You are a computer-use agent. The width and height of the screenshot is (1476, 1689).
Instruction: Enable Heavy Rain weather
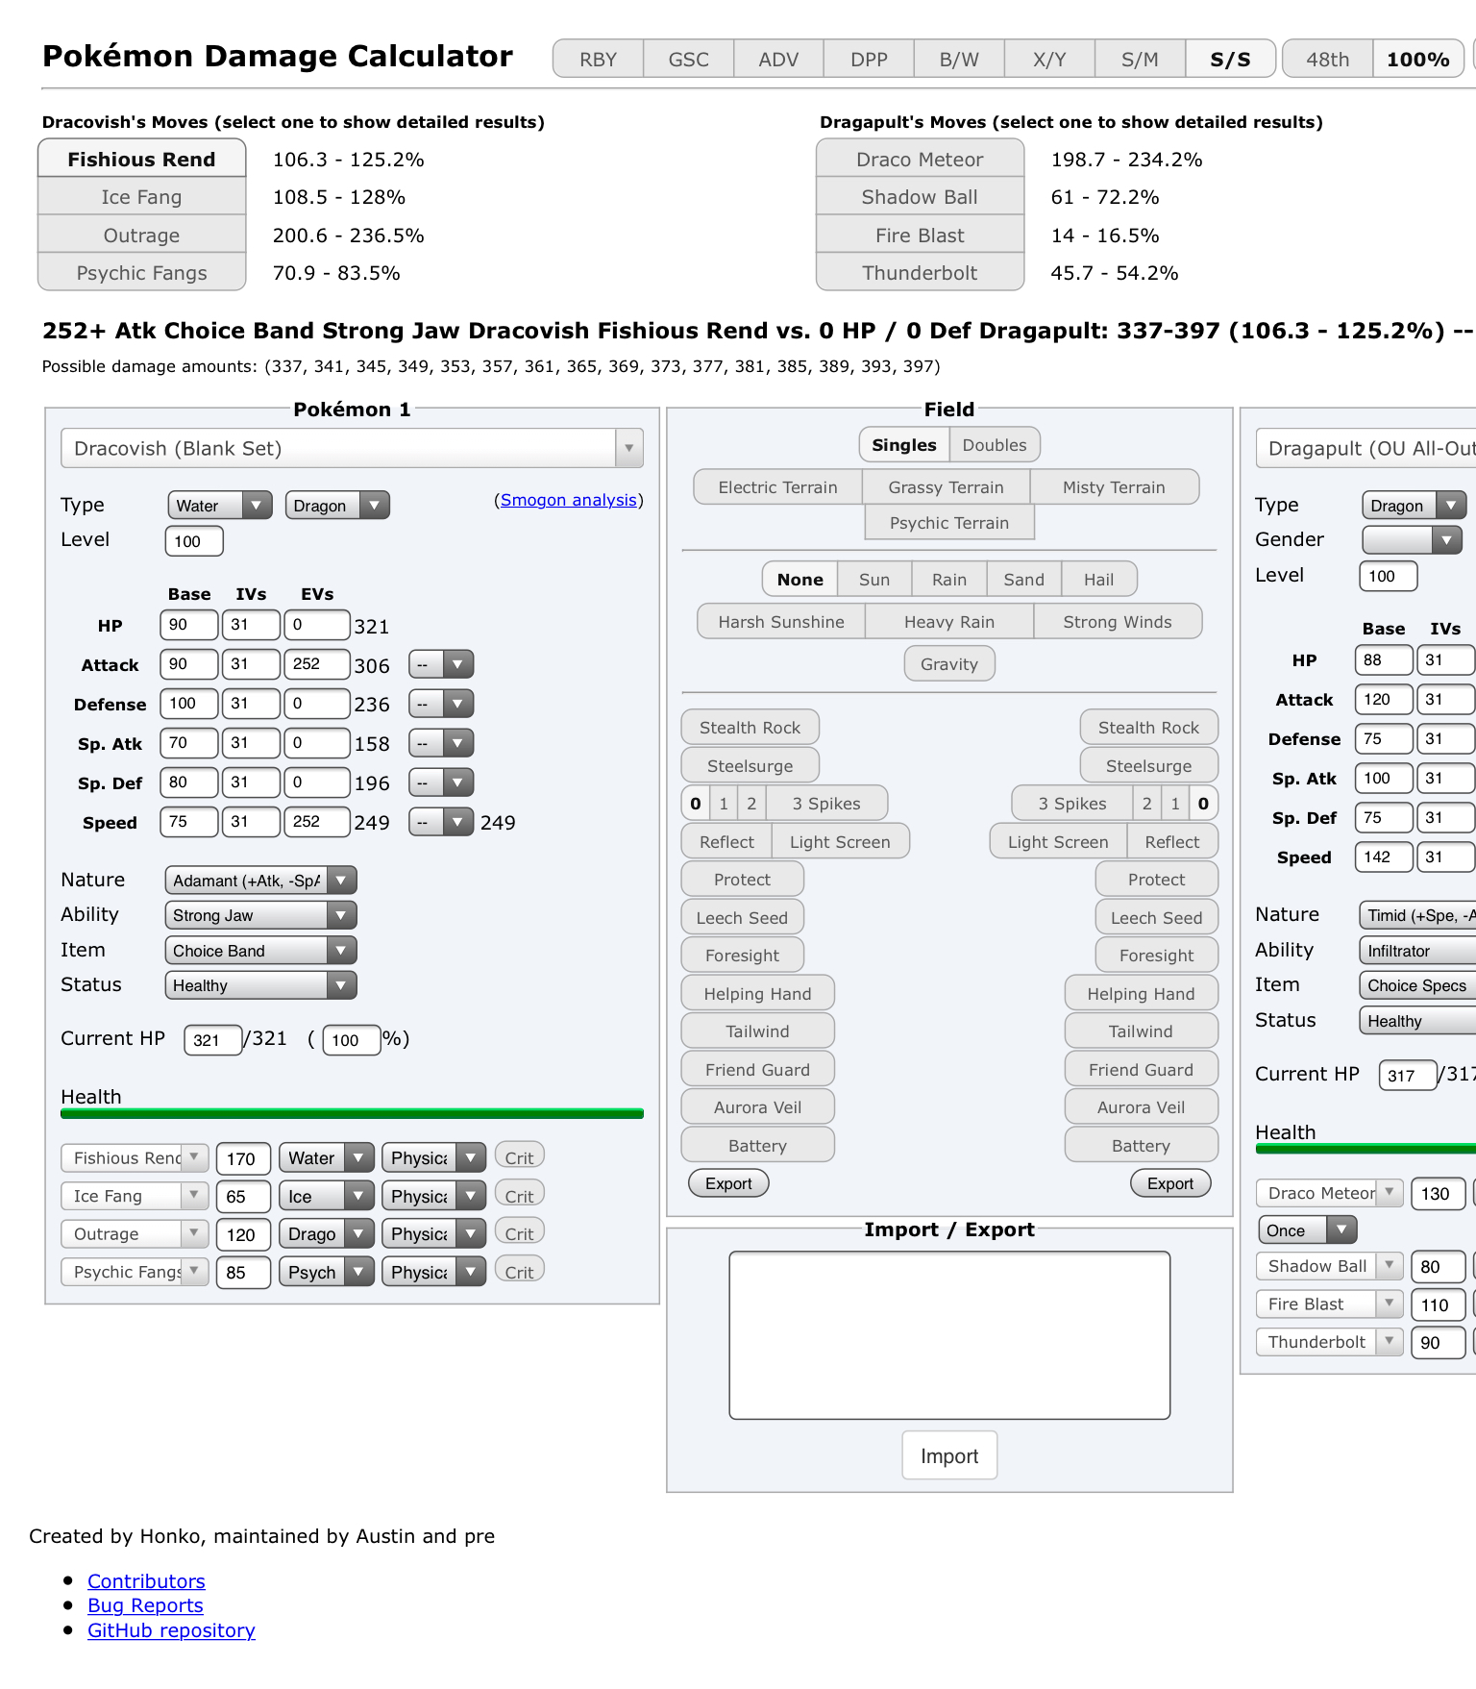coord(949,622)
